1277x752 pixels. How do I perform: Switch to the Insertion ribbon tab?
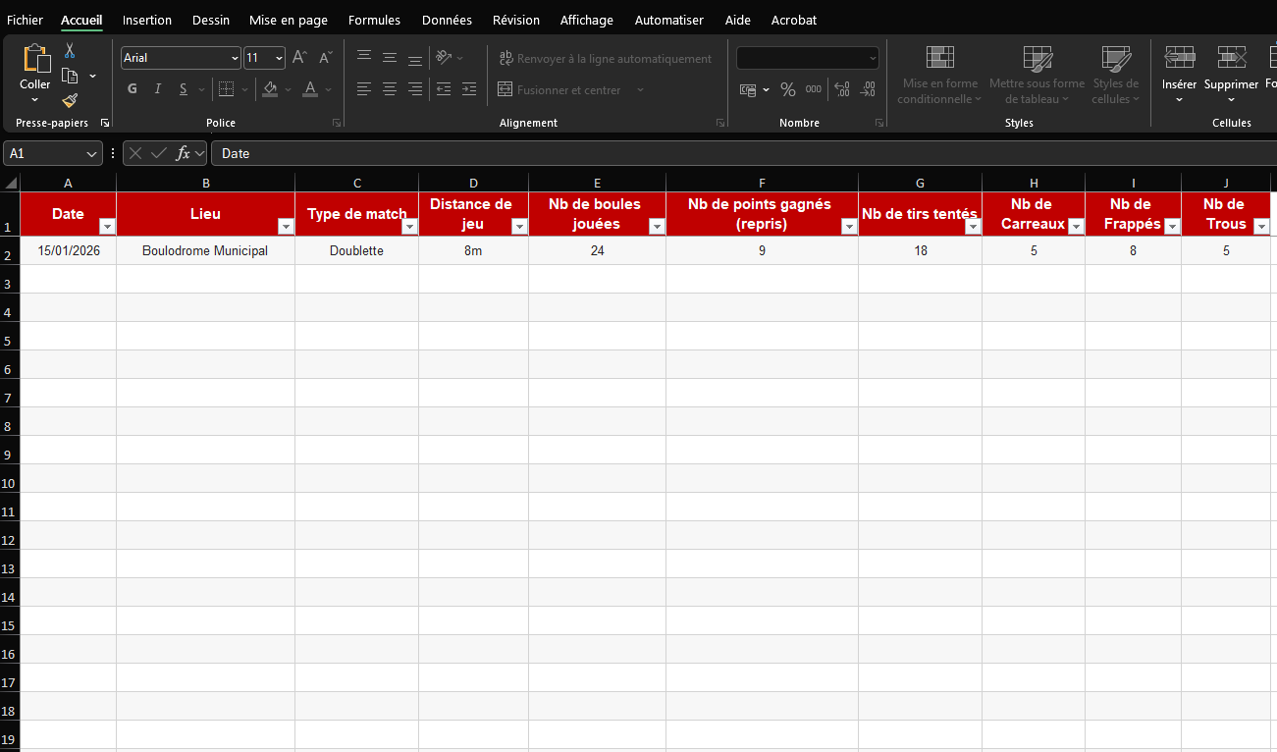(147, 20)
